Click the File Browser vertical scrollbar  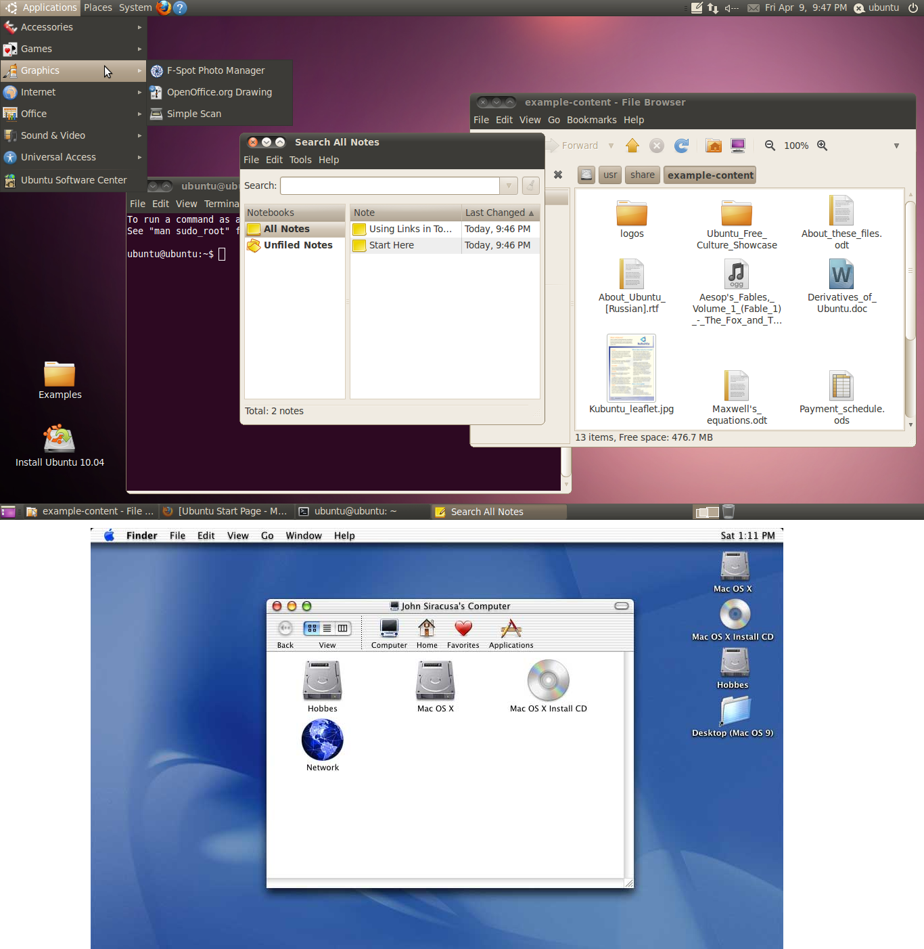[x=910, y=271]
